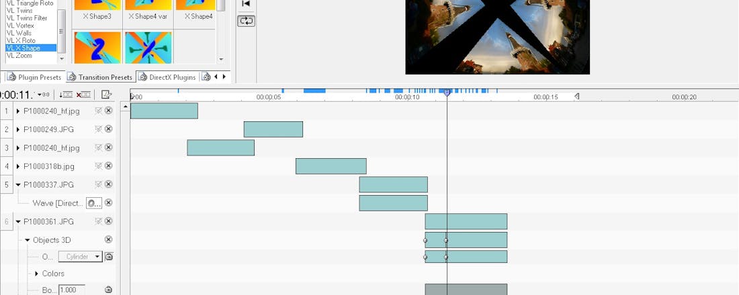Screen dimensions: 739x295
Task: Toggle the enable icon on track 1
Action: (98, 111)
